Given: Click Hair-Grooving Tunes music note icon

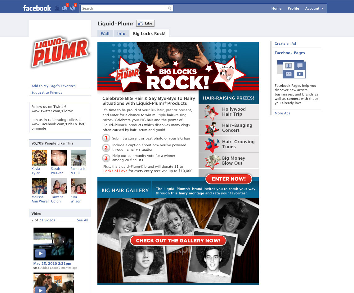Looking at the screenshot, I should 212,145.
